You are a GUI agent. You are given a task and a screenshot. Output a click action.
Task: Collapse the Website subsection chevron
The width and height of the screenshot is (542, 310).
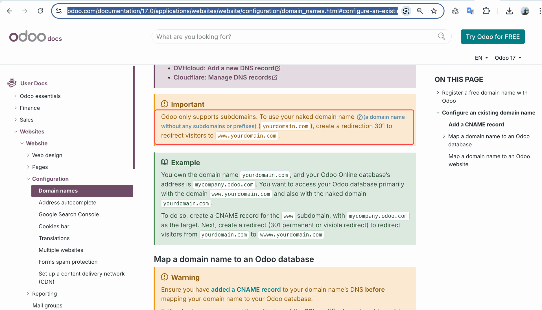(x=22, y=144)
